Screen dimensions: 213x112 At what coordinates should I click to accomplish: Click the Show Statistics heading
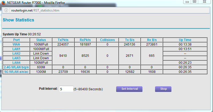pyautogui.click(x=18, y=20)
